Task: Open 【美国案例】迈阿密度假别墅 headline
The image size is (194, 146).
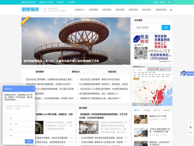Action: 103,116
